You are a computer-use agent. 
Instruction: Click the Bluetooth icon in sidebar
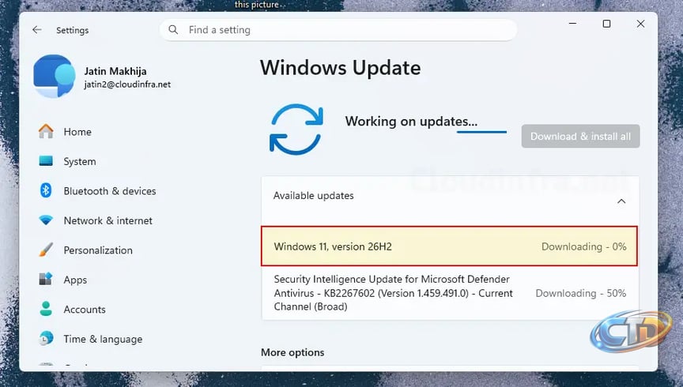46,190
